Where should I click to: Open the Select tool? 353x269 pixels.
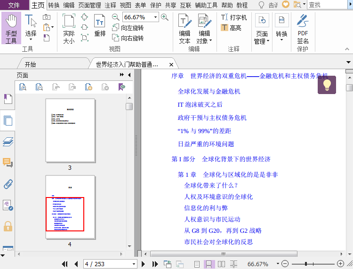[x=31, y=28]
